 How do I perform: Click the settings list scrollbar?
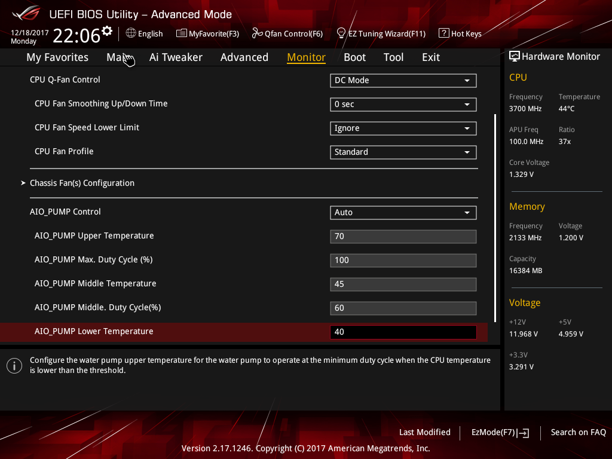coord(495,218)
